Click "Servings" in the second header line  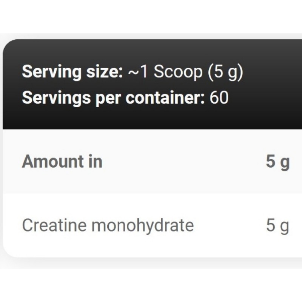click(x=55, y=98)
